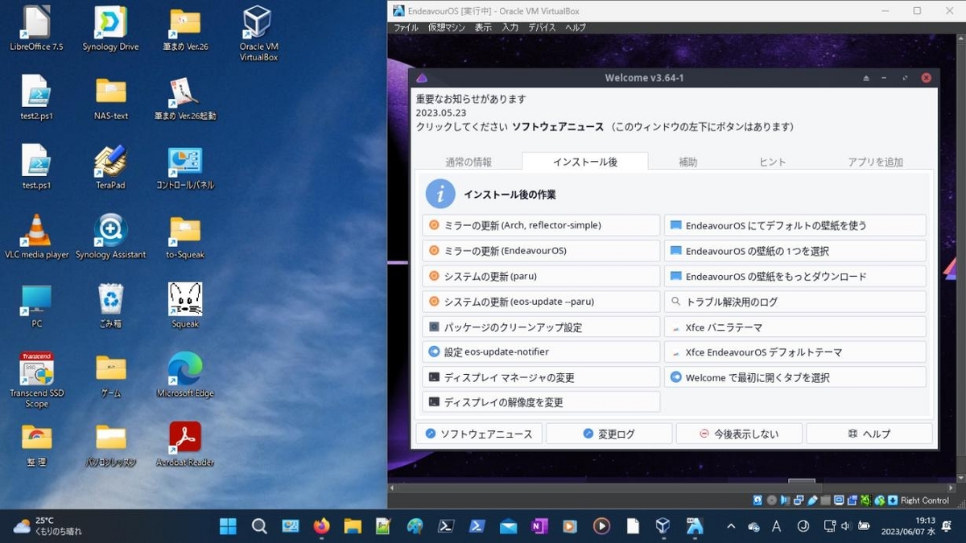This screenshot has width=966, height=543.
Task: Select the TeraPad desktop shortcut
Action: point(111,167)
